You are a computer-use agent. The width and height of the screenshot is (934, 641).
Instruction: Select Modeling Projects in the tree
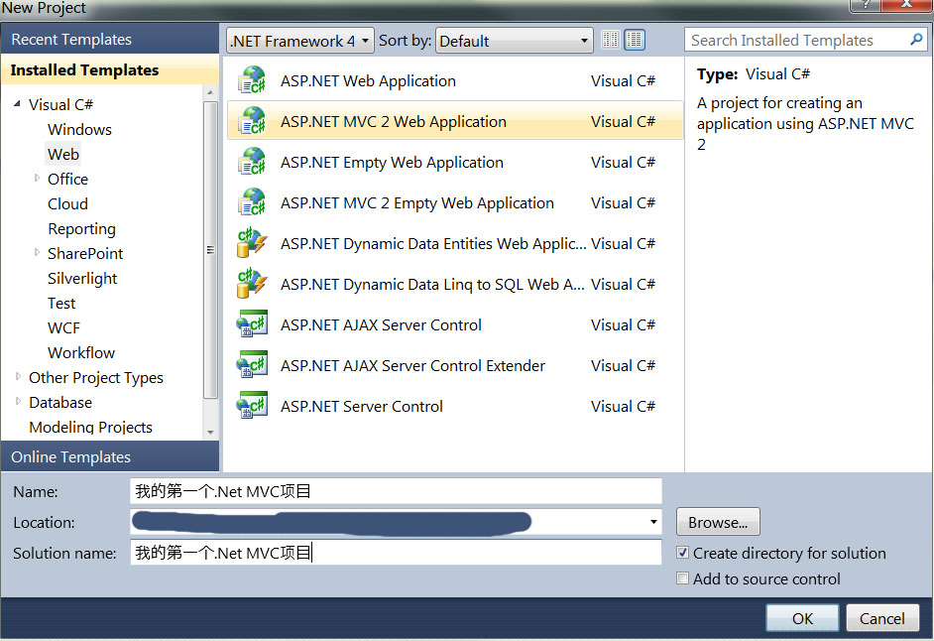coord(90,427)
